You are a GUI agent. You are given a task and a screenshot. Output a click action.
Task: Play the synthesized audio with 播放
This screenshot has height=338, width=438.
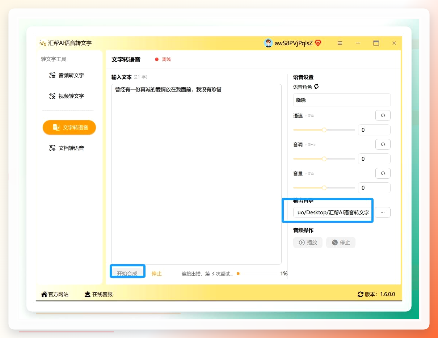(x=308, y=242)
